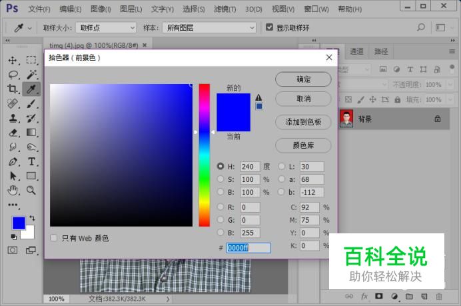The height and width of the screenshot is (306, 461).
Task: Open the Color Libraries button
Action: (x=303, y=145)
